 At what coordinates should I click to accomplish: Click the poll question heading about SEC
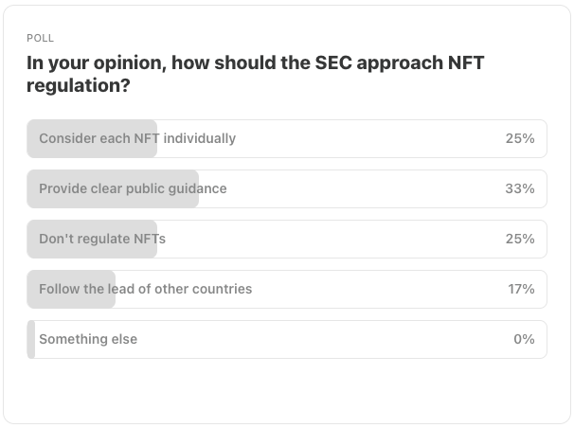point(255,74)
